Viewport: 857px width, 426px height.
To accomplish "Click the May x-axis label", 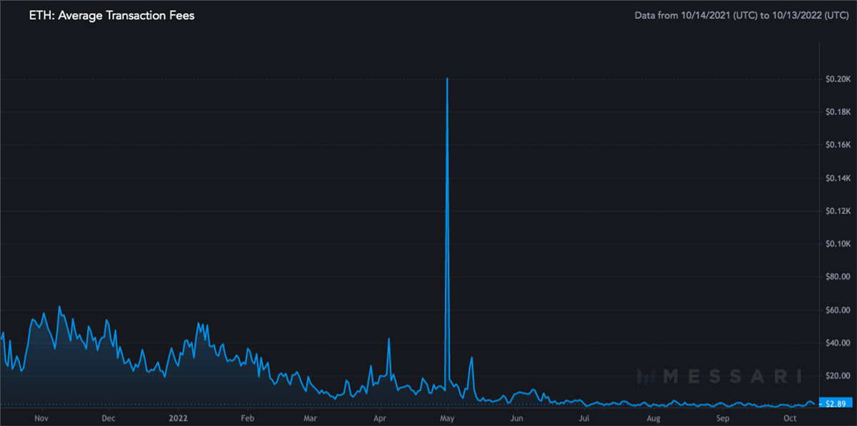I will click(x=448, y=418).
